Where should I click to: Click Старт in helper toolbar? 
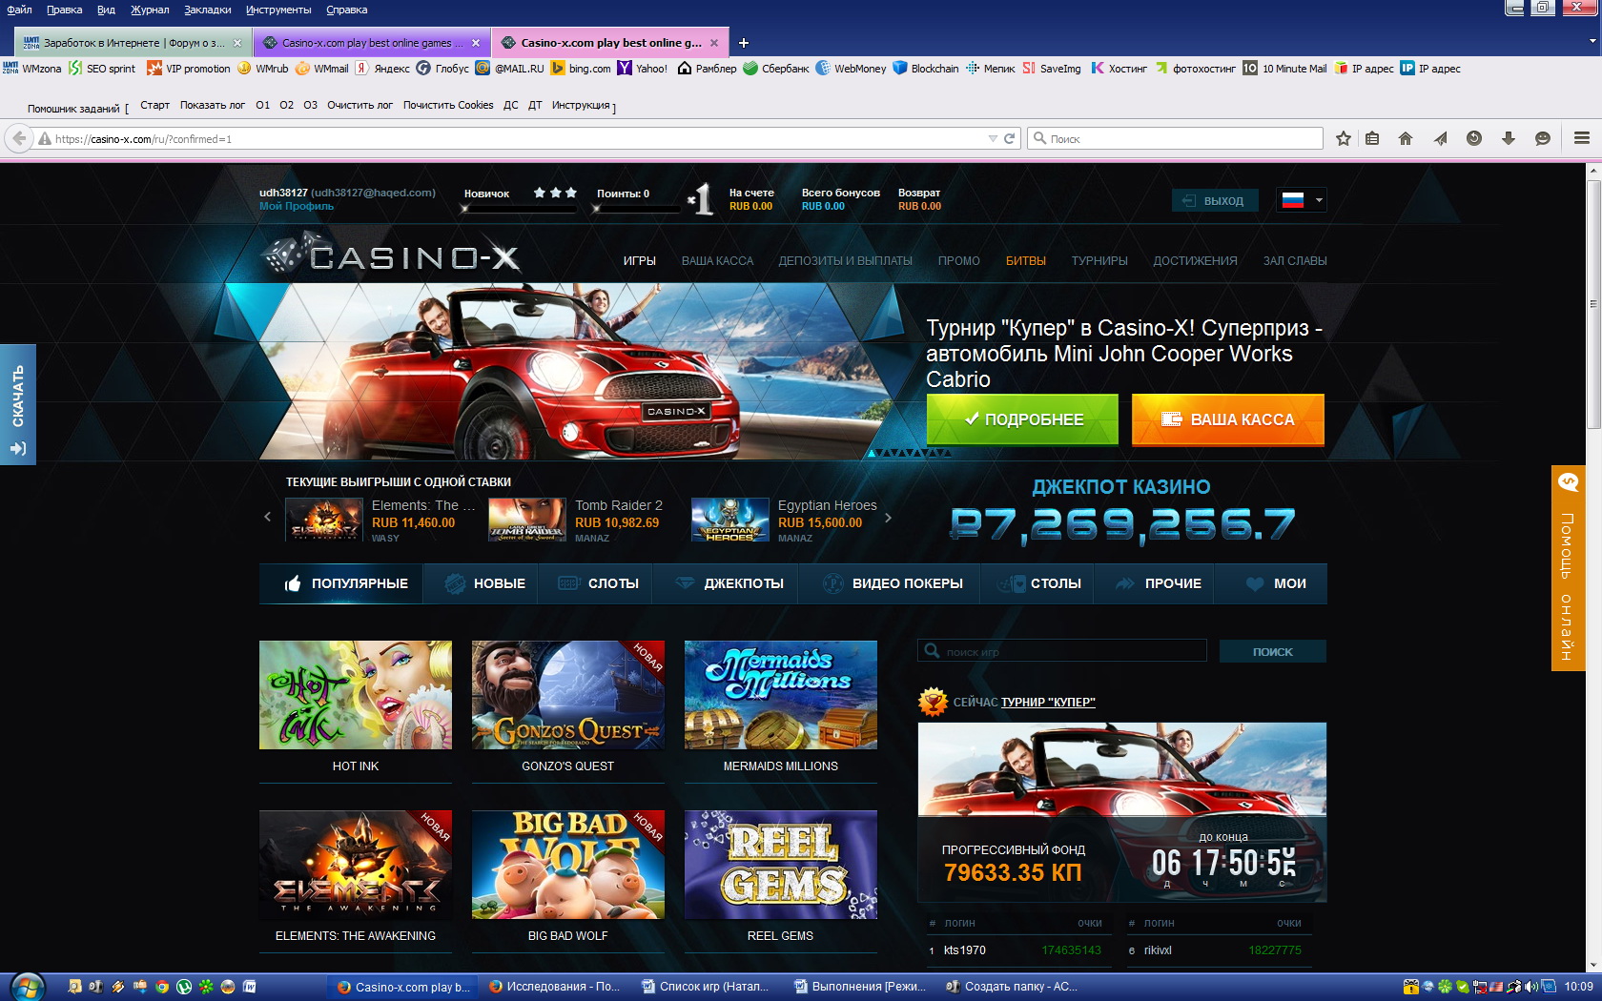click(x=154, y=105)
